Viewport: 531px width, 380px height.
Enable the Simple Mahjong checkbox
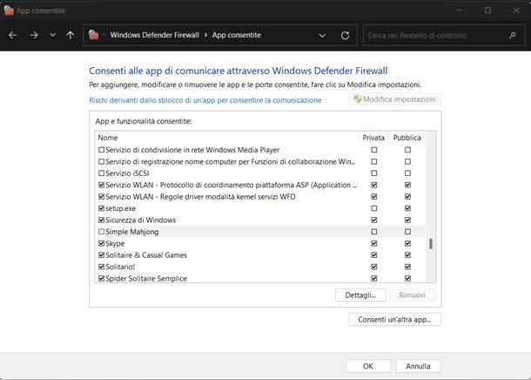click(101, 232)
